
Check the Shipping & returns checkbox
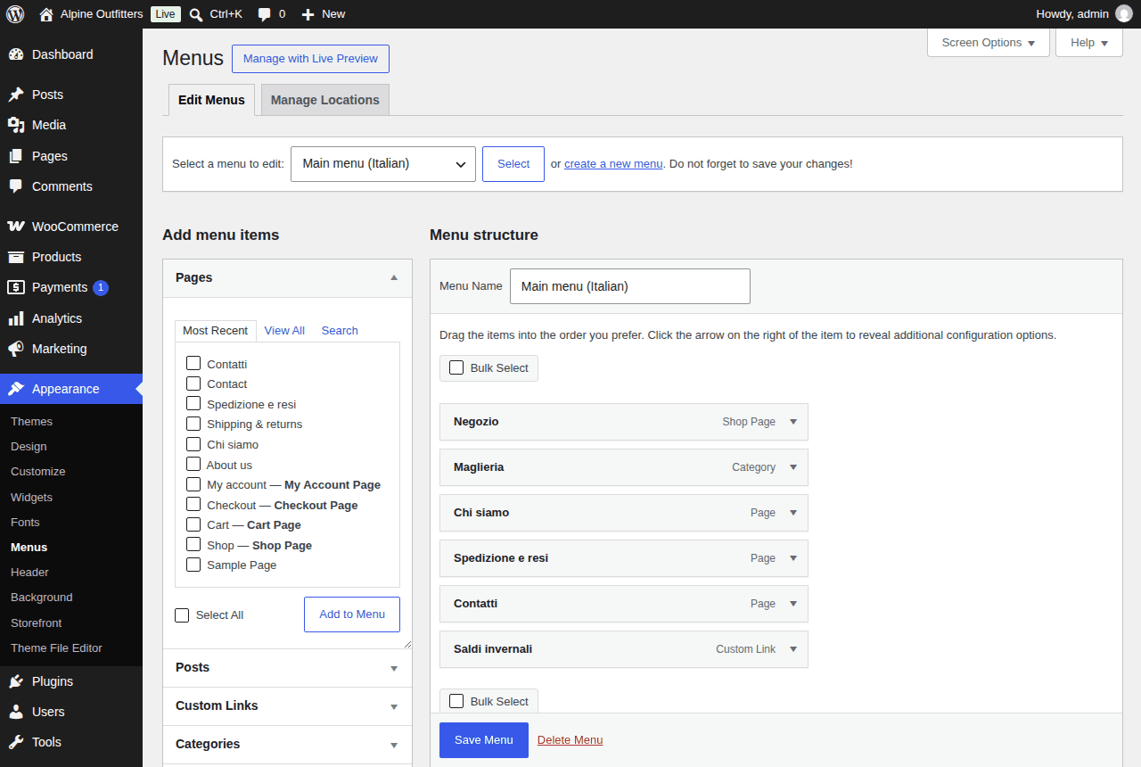[x=193, y=424]
